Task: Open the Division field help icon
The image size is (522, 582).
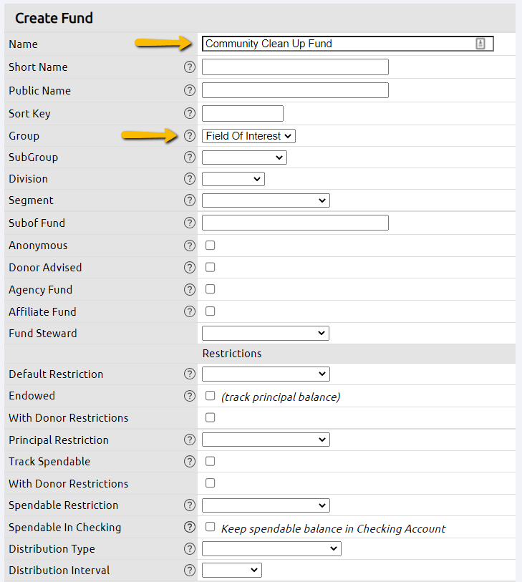Action: coord(189,178)
